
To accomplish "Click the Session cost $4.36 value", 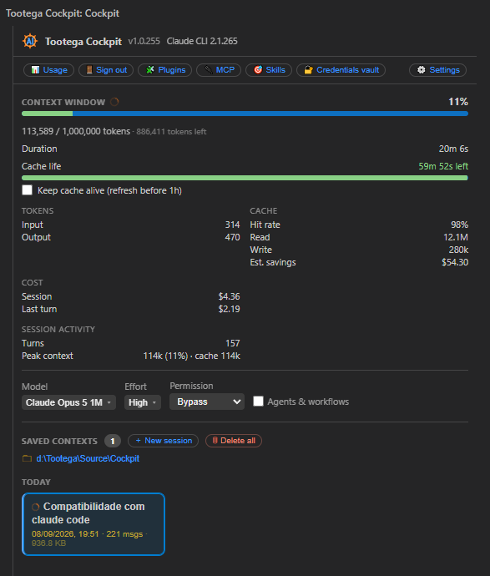I will pos(230,296).
